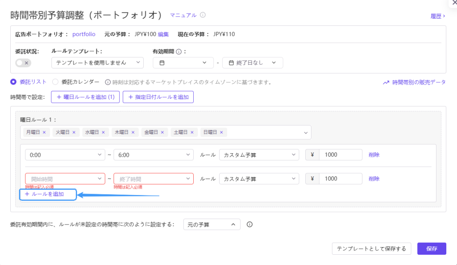Viewport: 457px width, 265px height.
Task: Select the 委託リスト radio button
Action: pos(13,82)
